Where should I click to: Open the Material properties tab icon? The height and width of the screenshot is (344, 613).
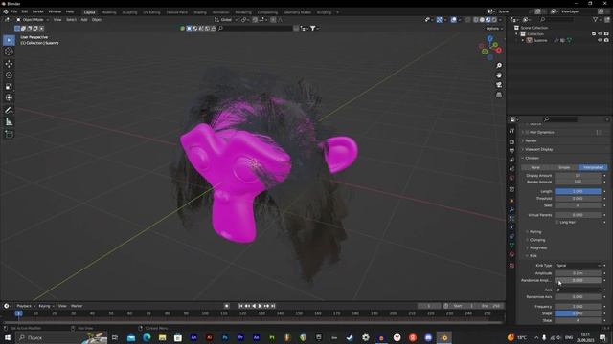(x=511, y=254)
